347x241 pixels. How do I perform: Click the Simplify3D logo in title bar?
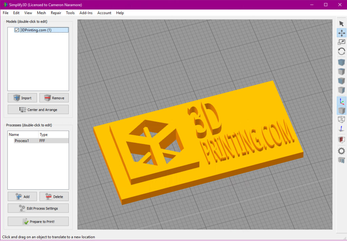point(5,5)
